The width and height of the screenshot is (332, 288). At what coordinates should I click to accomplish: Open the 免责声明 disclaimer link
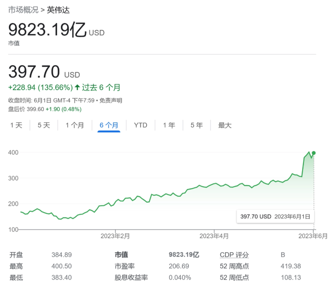(x=111, y=100)
